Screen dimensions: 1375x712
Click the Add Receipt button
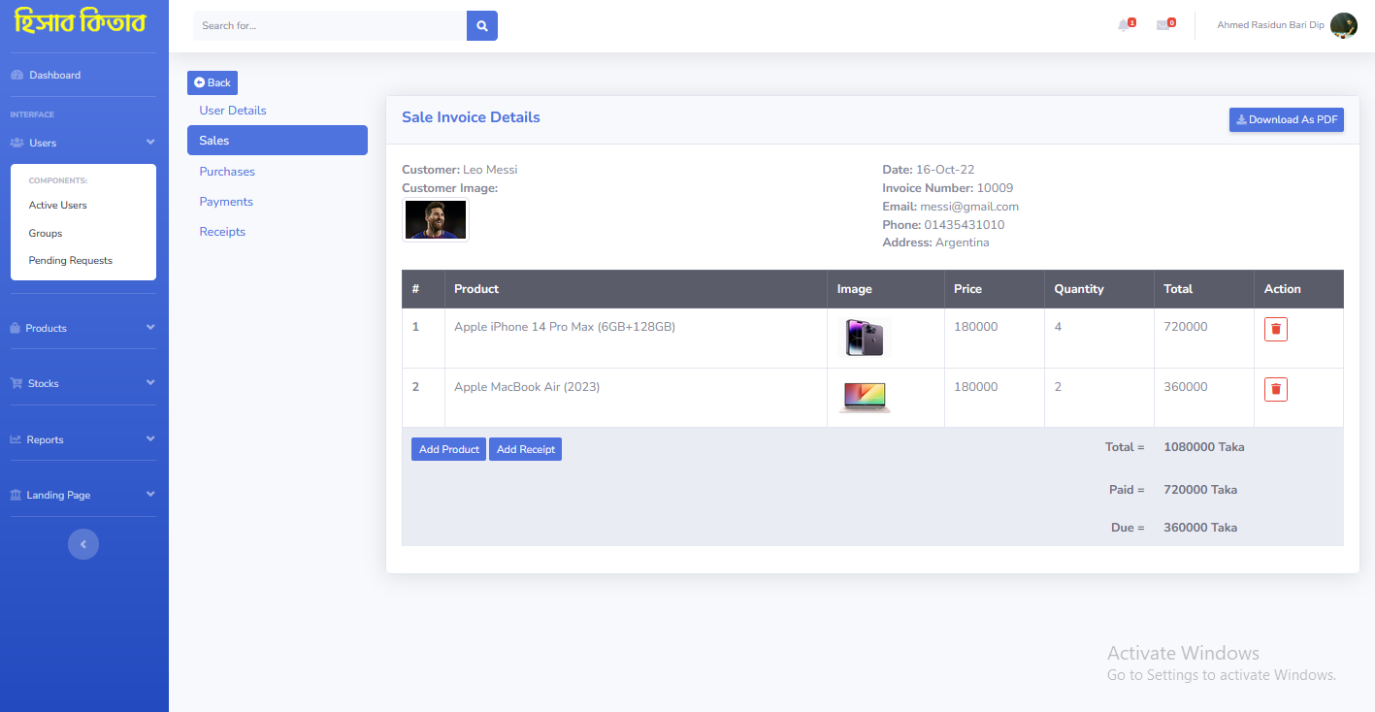(x=525, y=449)
